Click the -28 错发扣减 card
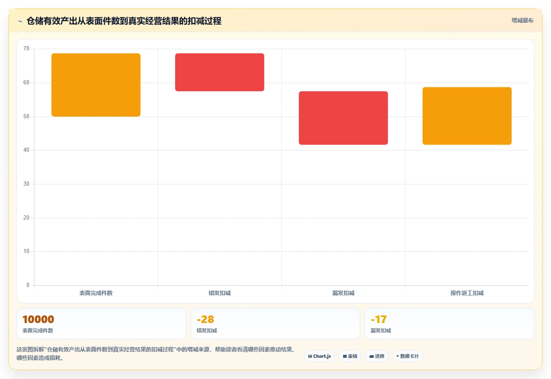 click(275, 323)
